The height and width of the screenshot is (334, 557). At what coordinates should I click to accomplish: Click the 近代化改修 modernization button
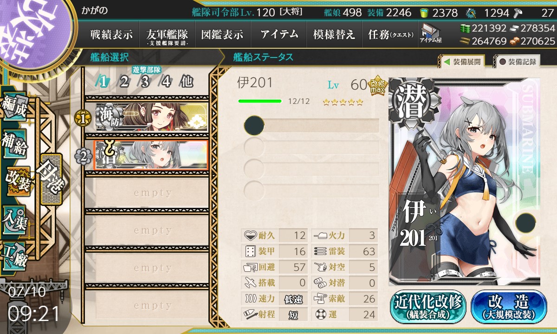(x=428, y=307)
